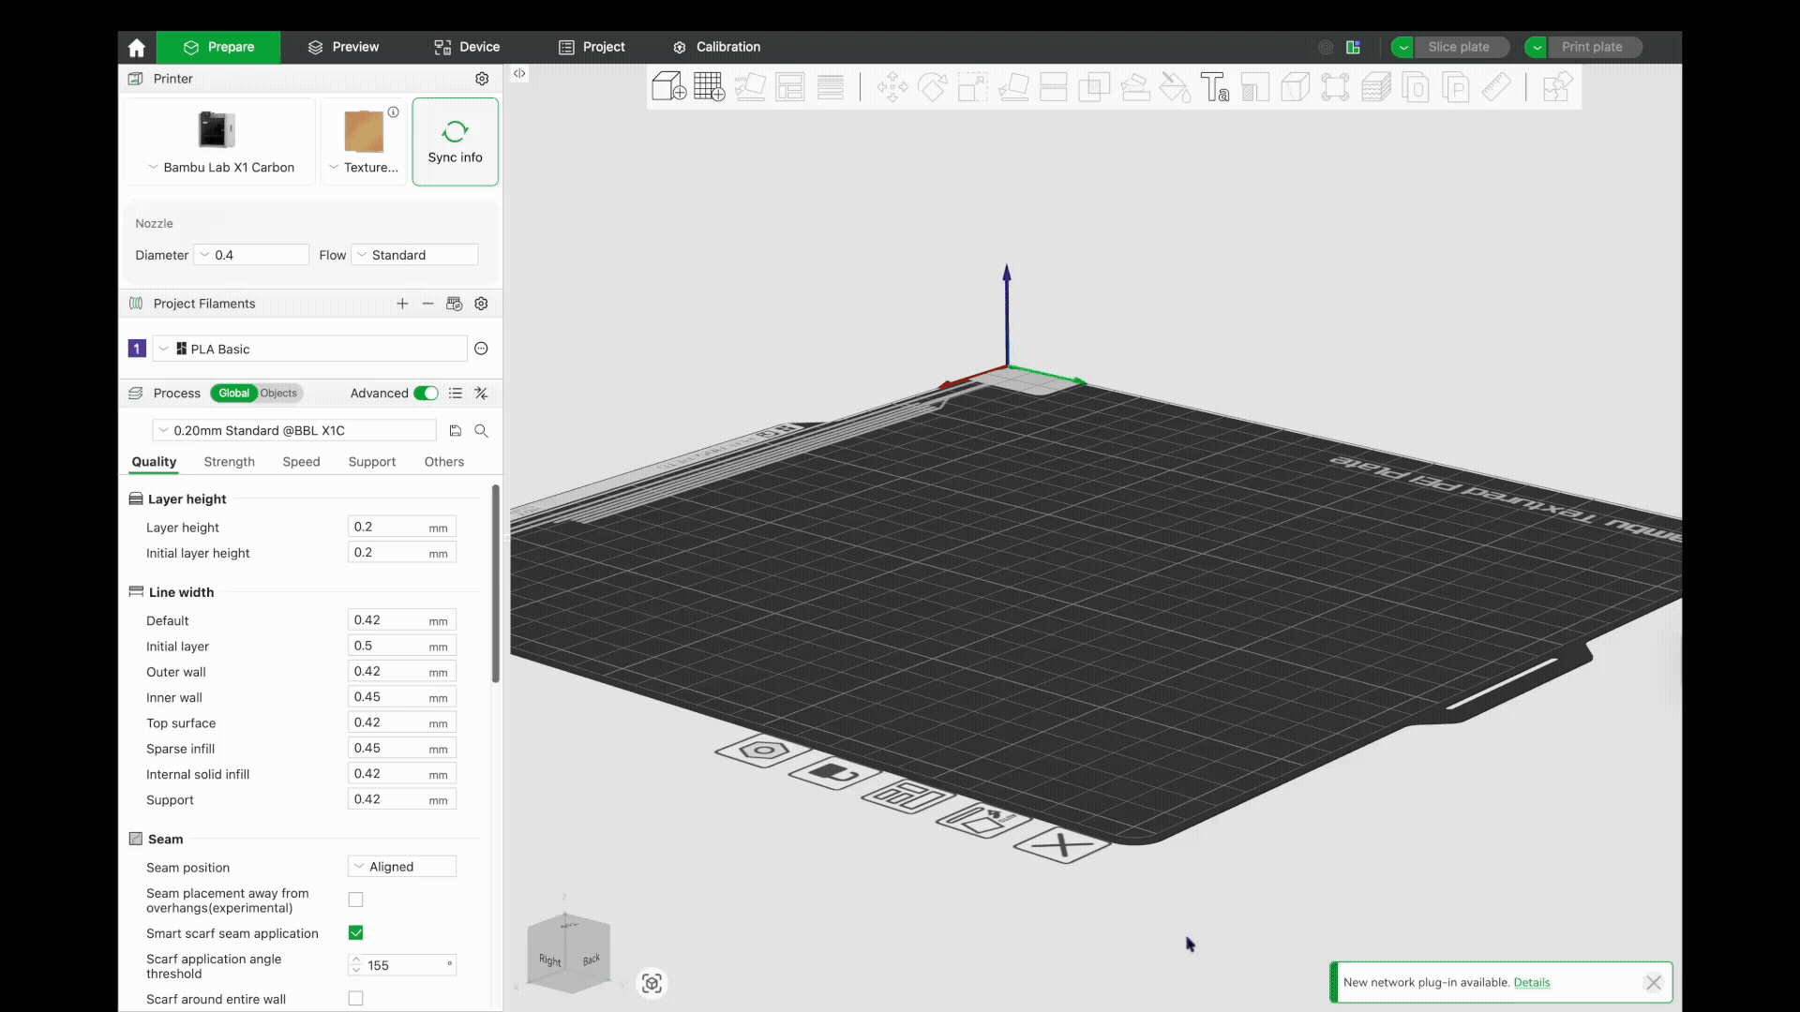Select the Text shape tool
Viewport: 1800px width, 1012px height.
click(x=1214, y=87)
